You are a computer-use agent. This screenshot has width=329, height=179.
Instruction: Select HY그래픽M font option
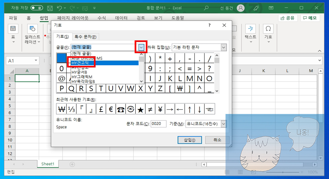tap(104, 77)
